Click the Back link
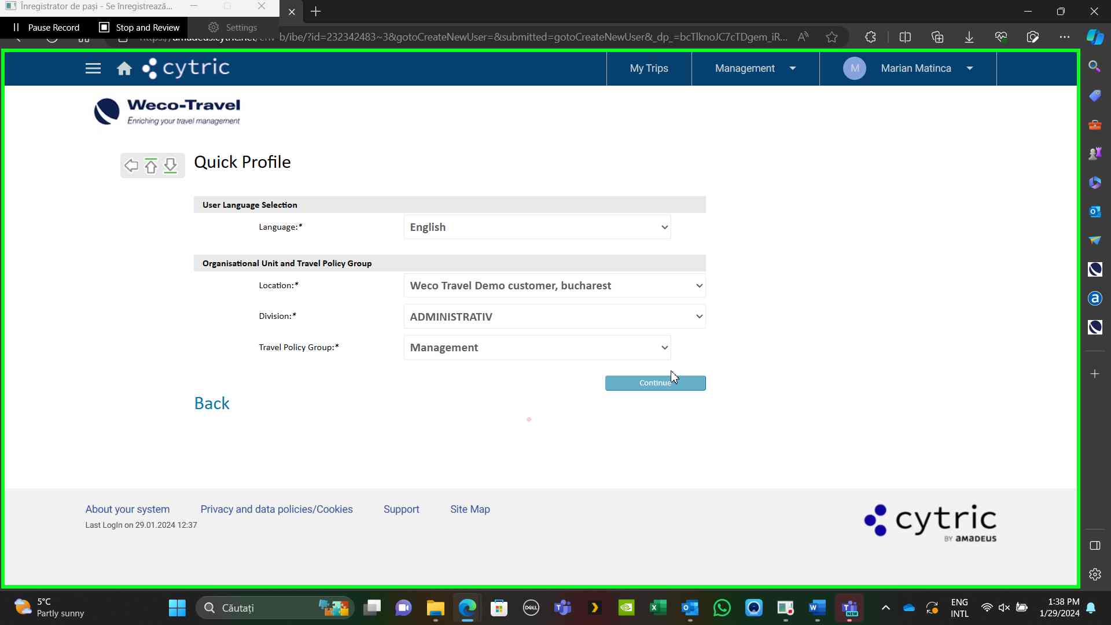 pyautogui.click(x=212, y=403)
